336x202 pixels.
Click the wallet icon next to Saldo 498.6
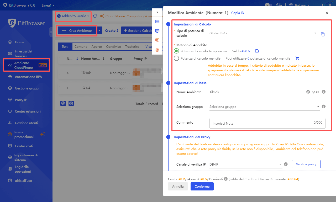(257, 51)
